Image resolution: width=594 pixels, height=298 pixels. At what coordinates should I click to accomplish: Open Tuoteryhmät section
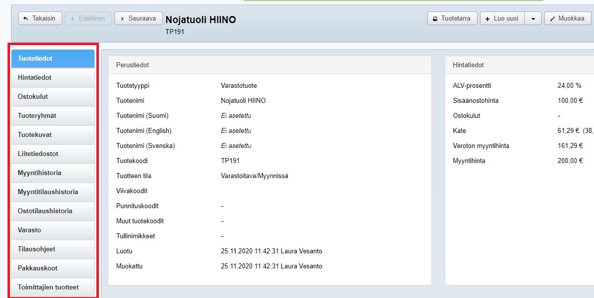(x=53, y=116)
